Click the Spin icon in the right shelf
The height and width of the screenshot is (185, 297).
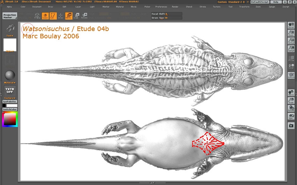coord(291,116)
